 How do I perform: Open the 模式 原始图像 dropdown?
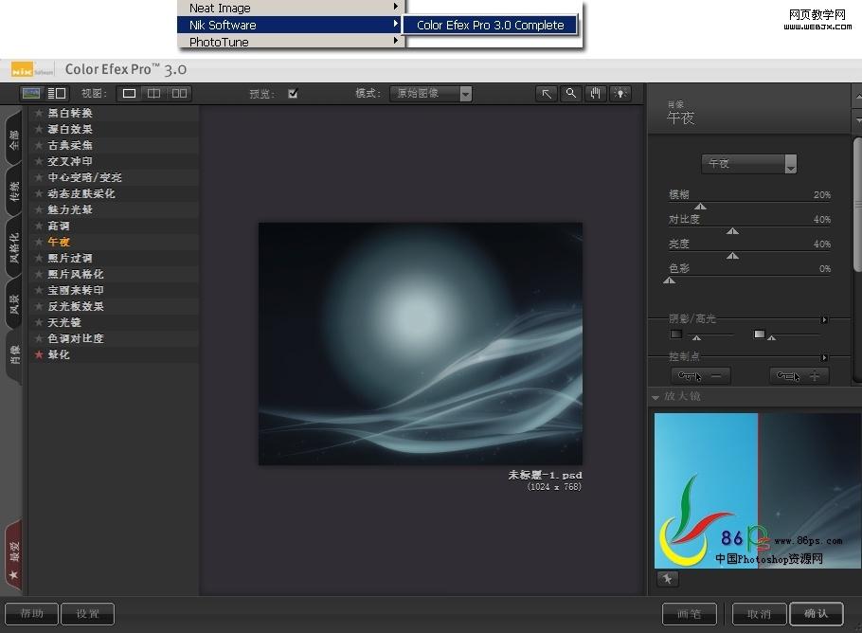click(430, 94)
